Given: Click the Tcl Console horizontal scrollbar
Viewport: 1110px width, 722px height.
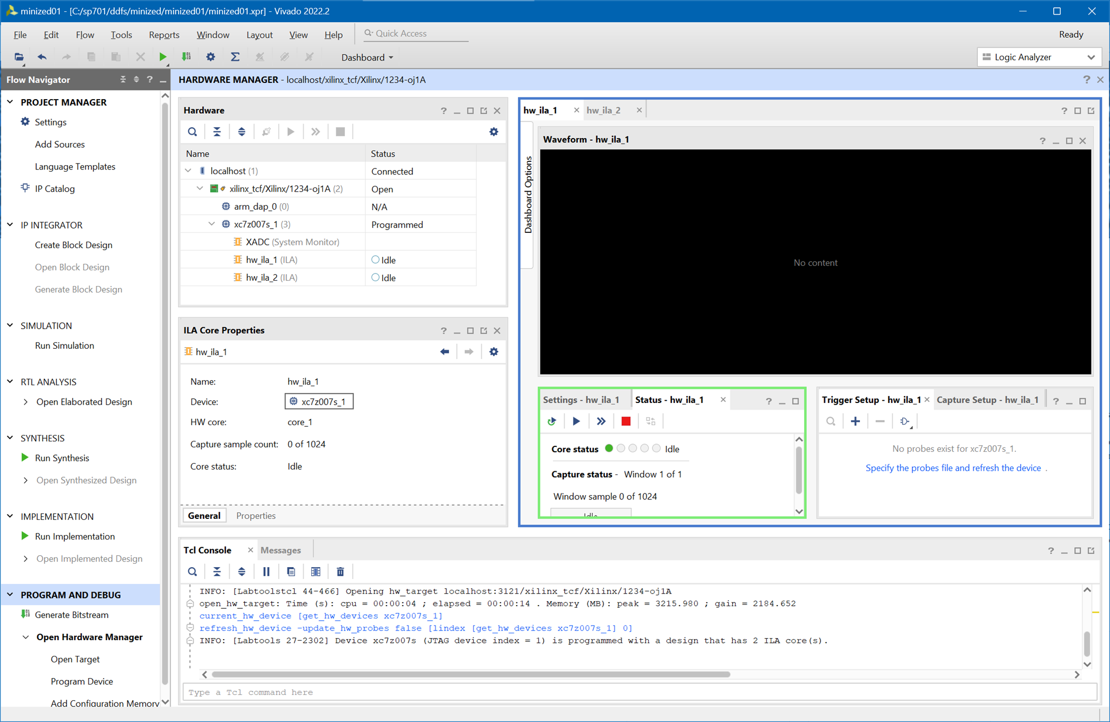Looking at the screenshot, I should pyautogui.click(x=471, y=674).
